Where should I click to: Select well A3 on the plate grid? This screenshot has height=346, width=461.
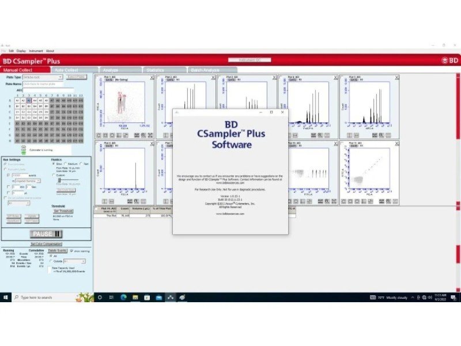tap(28, 100)
